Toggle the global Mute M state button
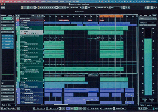The image size is (158, 112). tap(22, 8)
